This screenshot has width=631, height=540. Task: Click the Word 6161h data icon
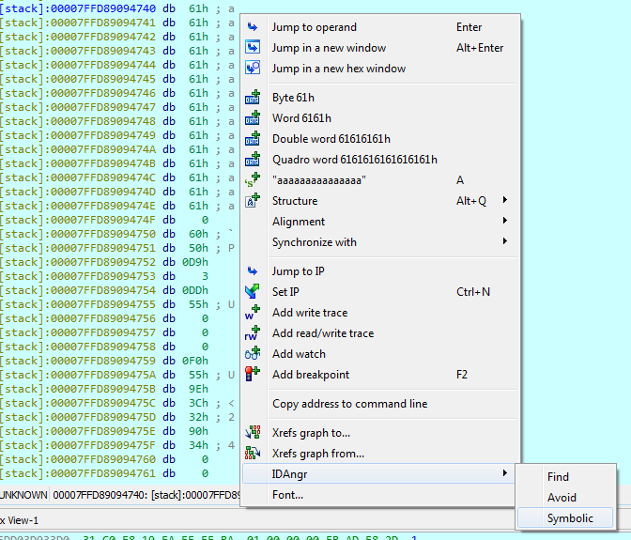tap(253, 118)
